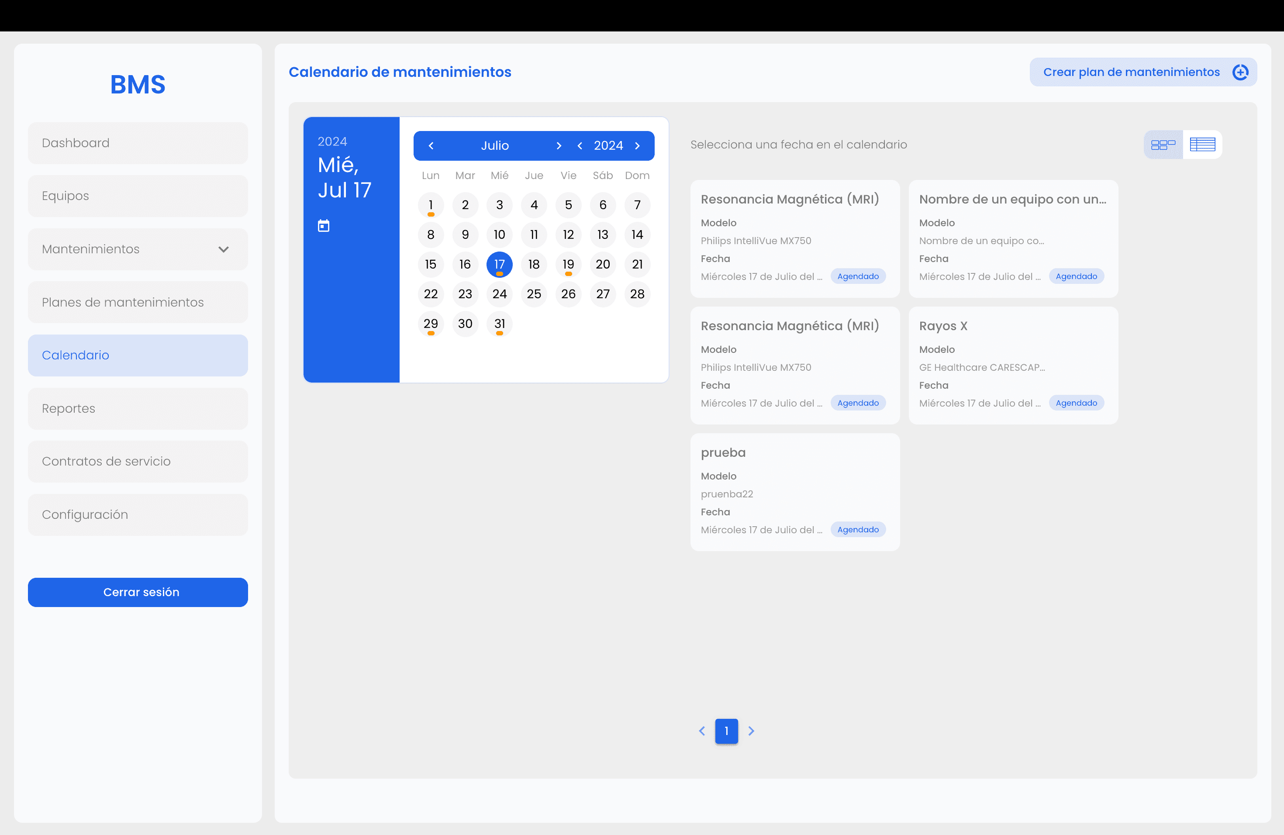The width and height of the screenshot is (1284, 835).
Task: Go to next page of results
Action: tap(751, 731)
